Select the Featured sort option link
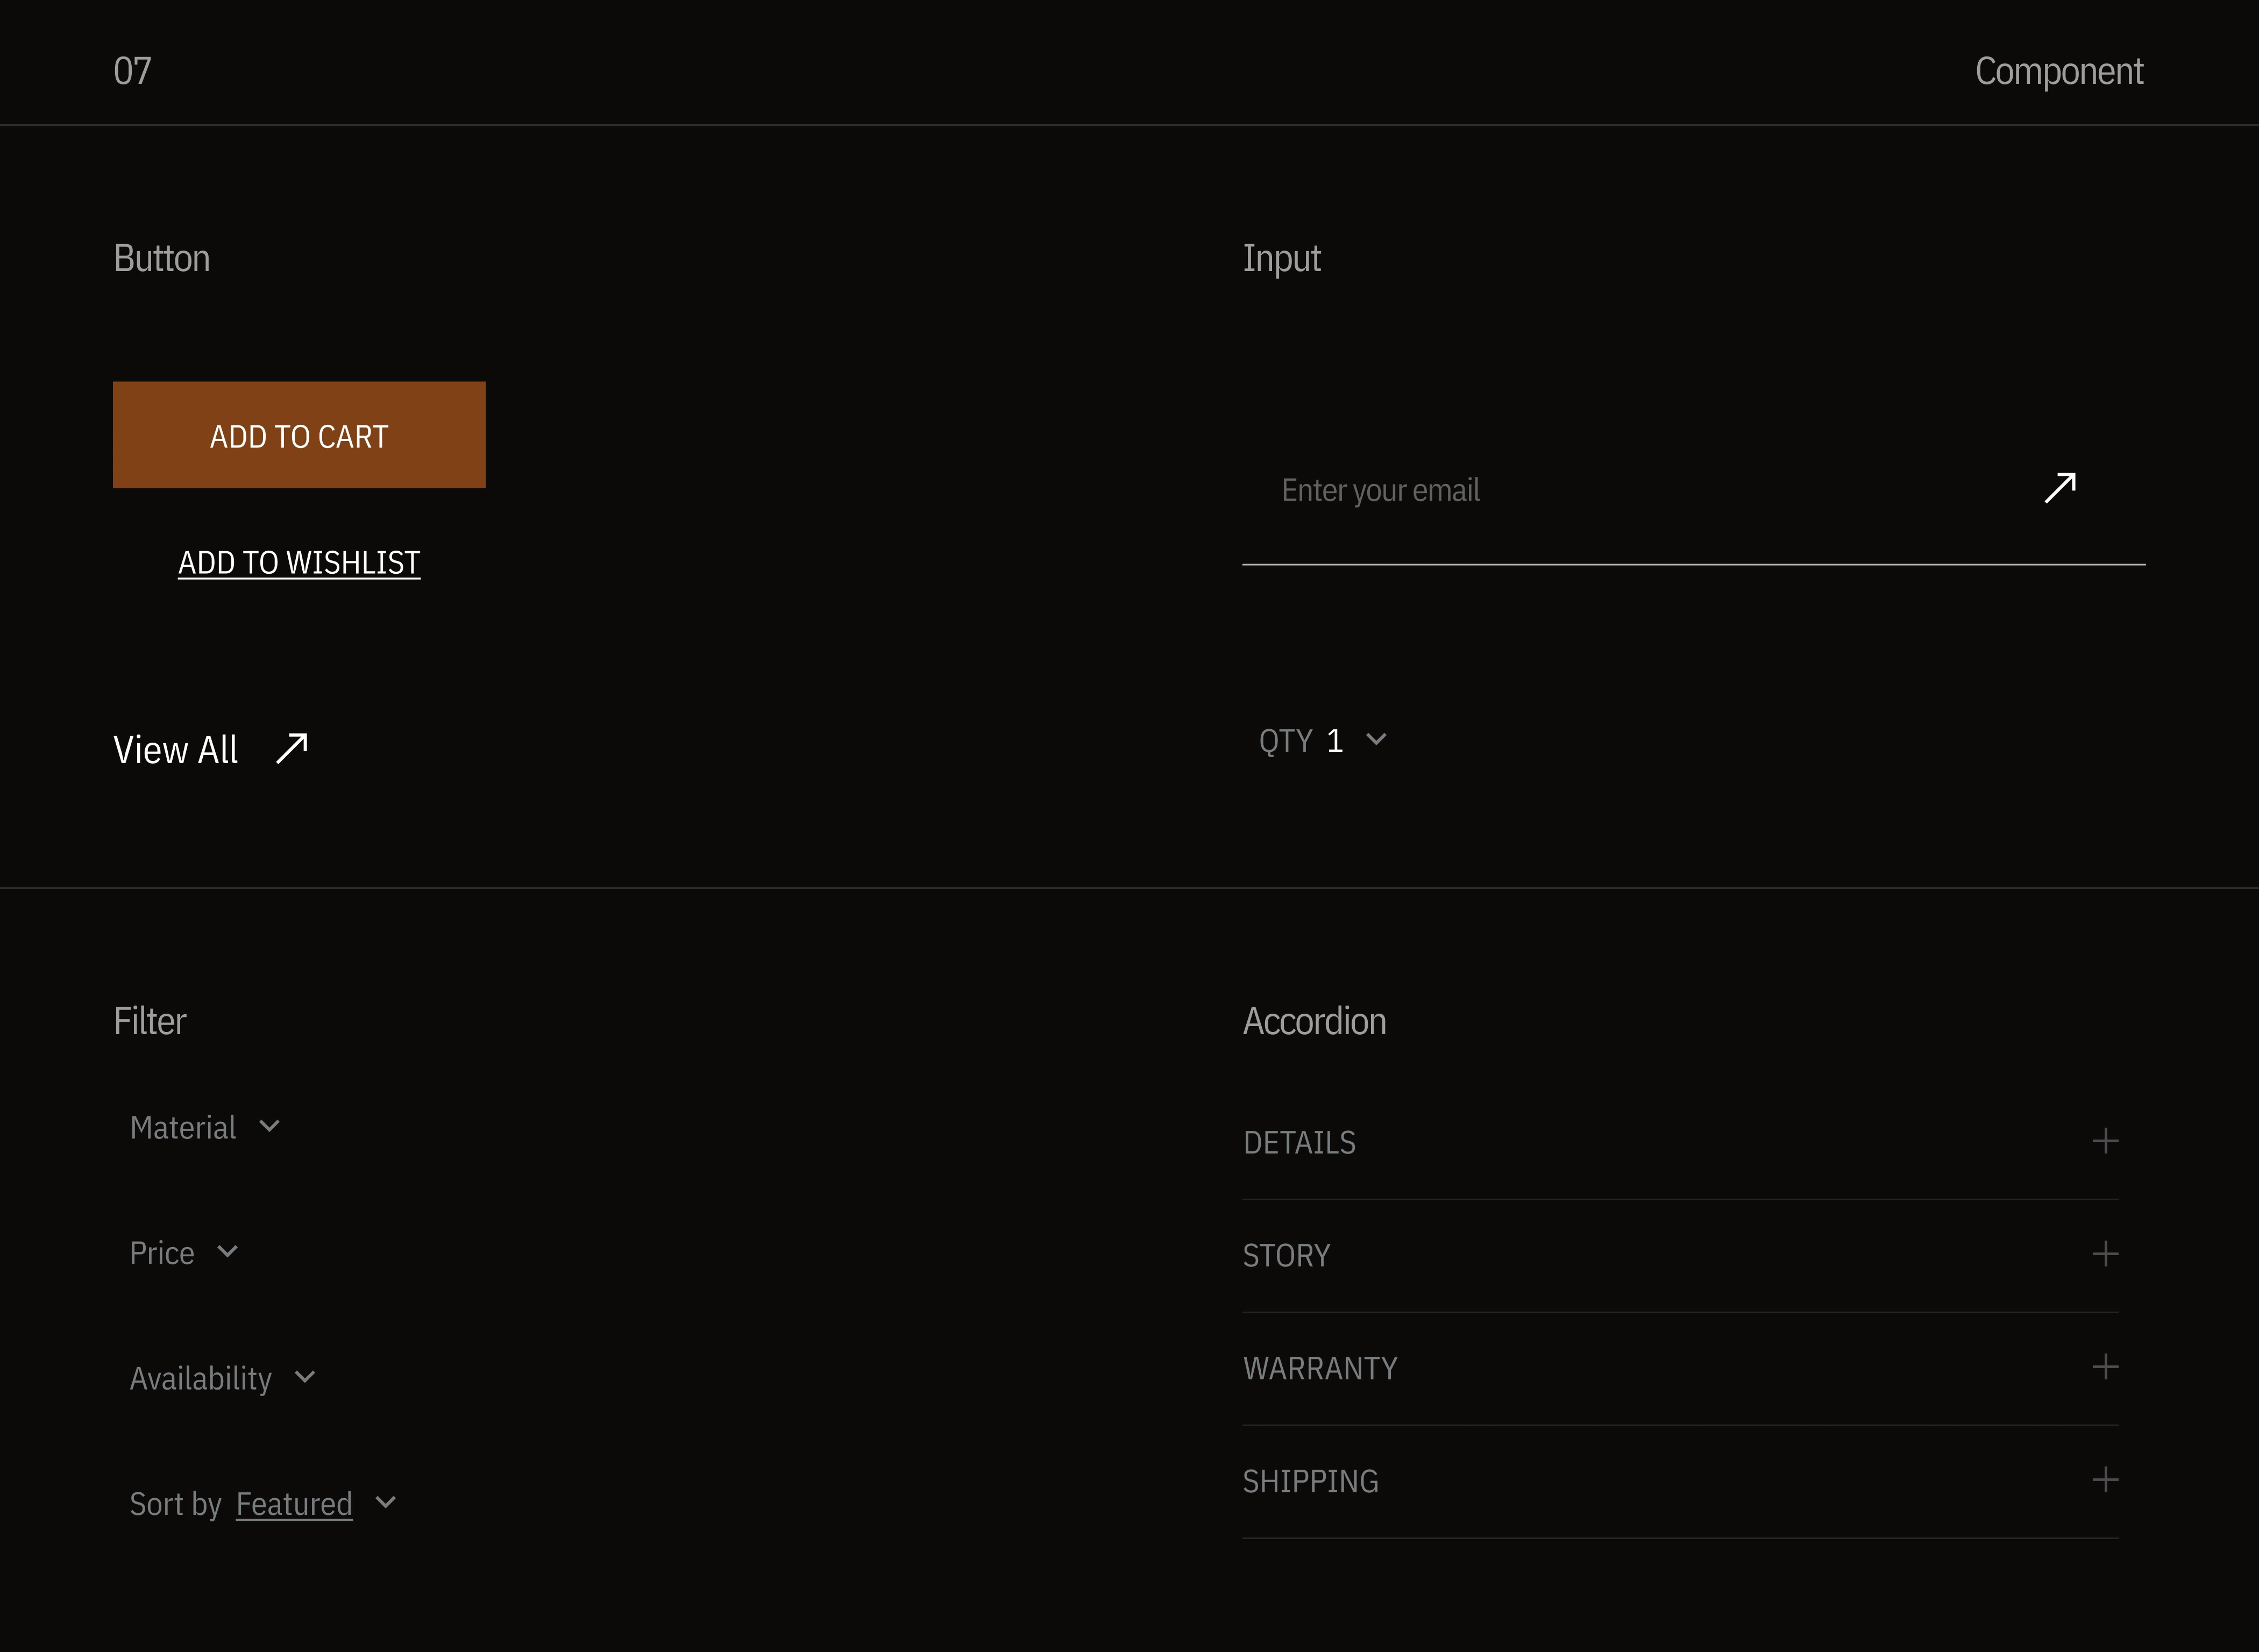Screen dimensions: 2259x1652 (294, 1504)
